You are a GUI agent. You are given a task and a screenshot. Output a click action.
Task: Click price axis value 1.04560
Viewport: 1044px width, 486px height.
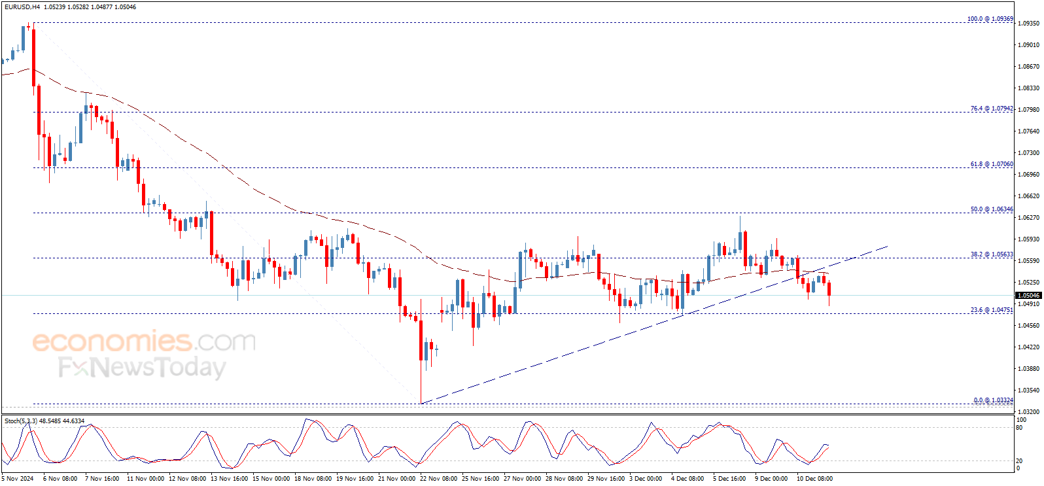1029,326
